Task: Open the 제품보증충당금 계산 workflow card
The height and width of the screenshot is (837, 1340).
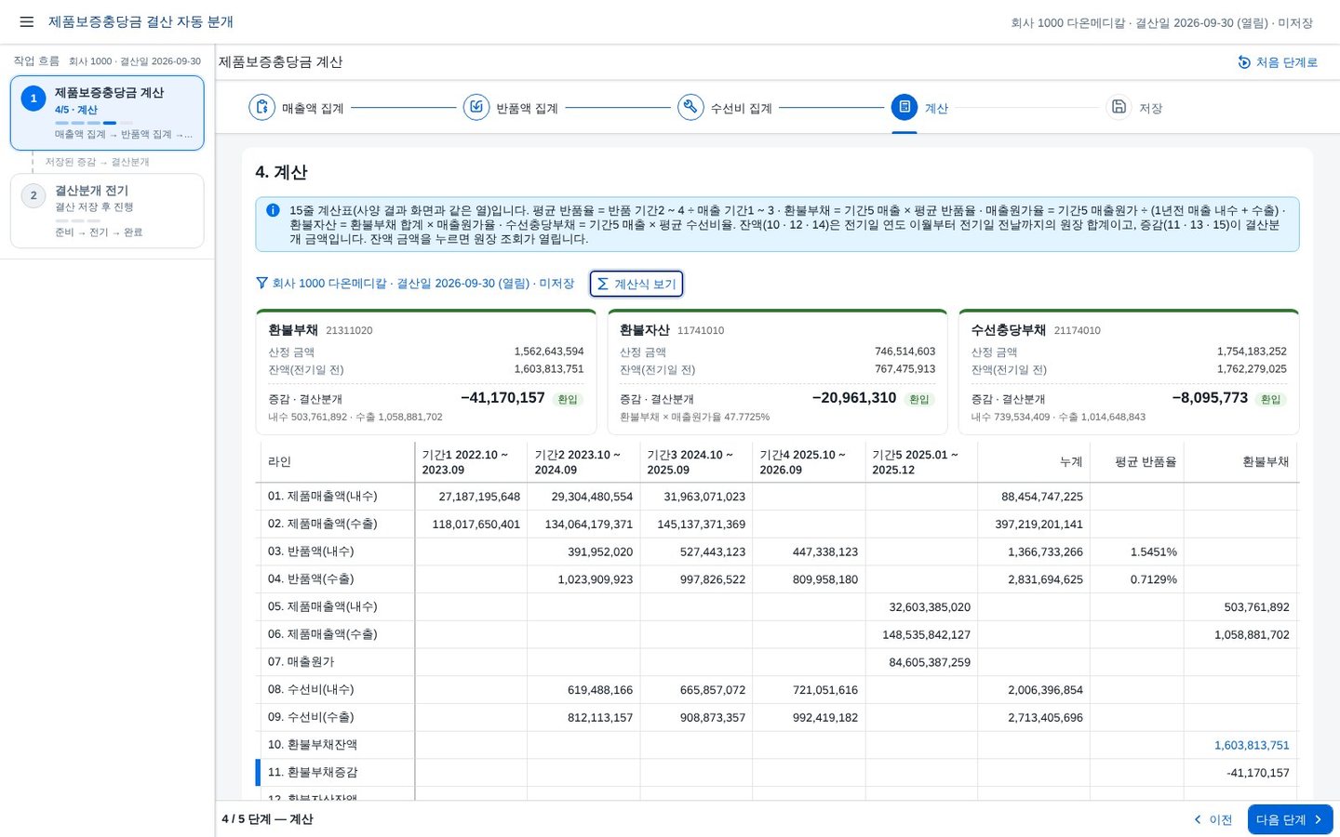Action: click(x=107, y=113)
